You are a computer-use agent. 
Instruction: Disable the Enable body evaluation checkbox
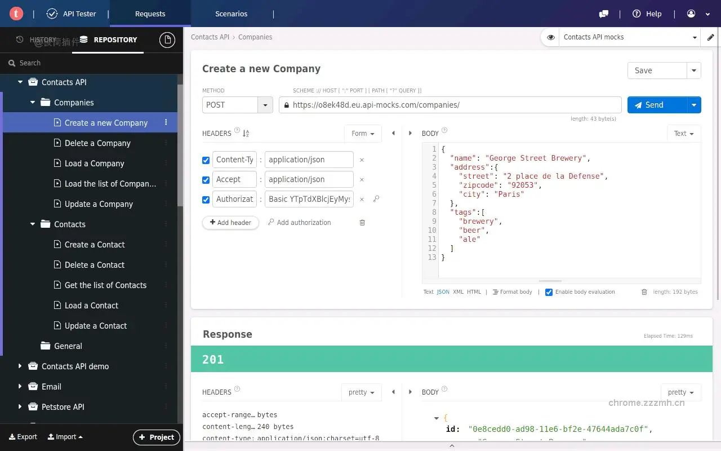549,291
